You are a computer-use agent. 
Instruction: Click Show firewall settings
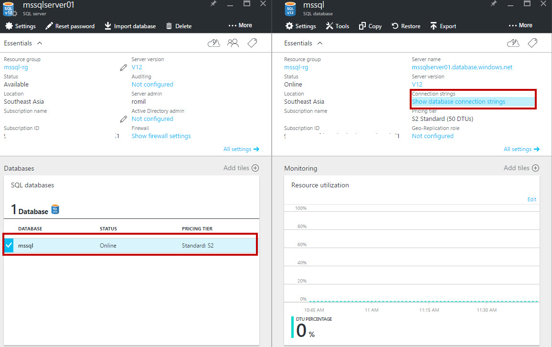pos(161,136)
